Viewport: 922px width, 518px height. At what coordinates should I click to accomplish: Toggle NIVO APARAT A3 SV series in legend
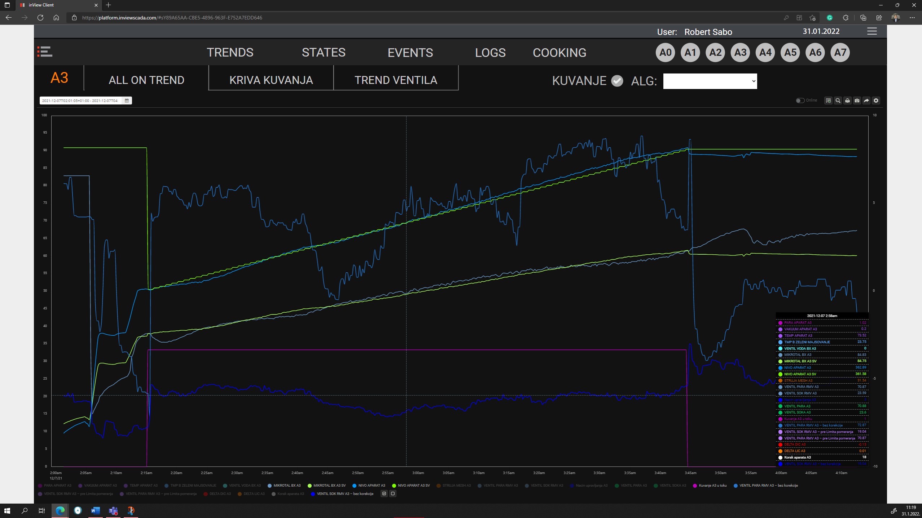click(x=411, y=486)
